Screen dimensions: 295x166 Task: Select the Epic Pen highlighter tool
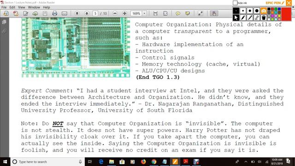tap(250, 18)
